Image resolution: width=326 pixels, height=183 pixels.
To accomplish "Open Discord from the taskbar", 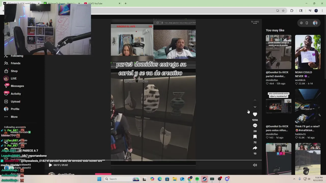I will coord(227,179).
